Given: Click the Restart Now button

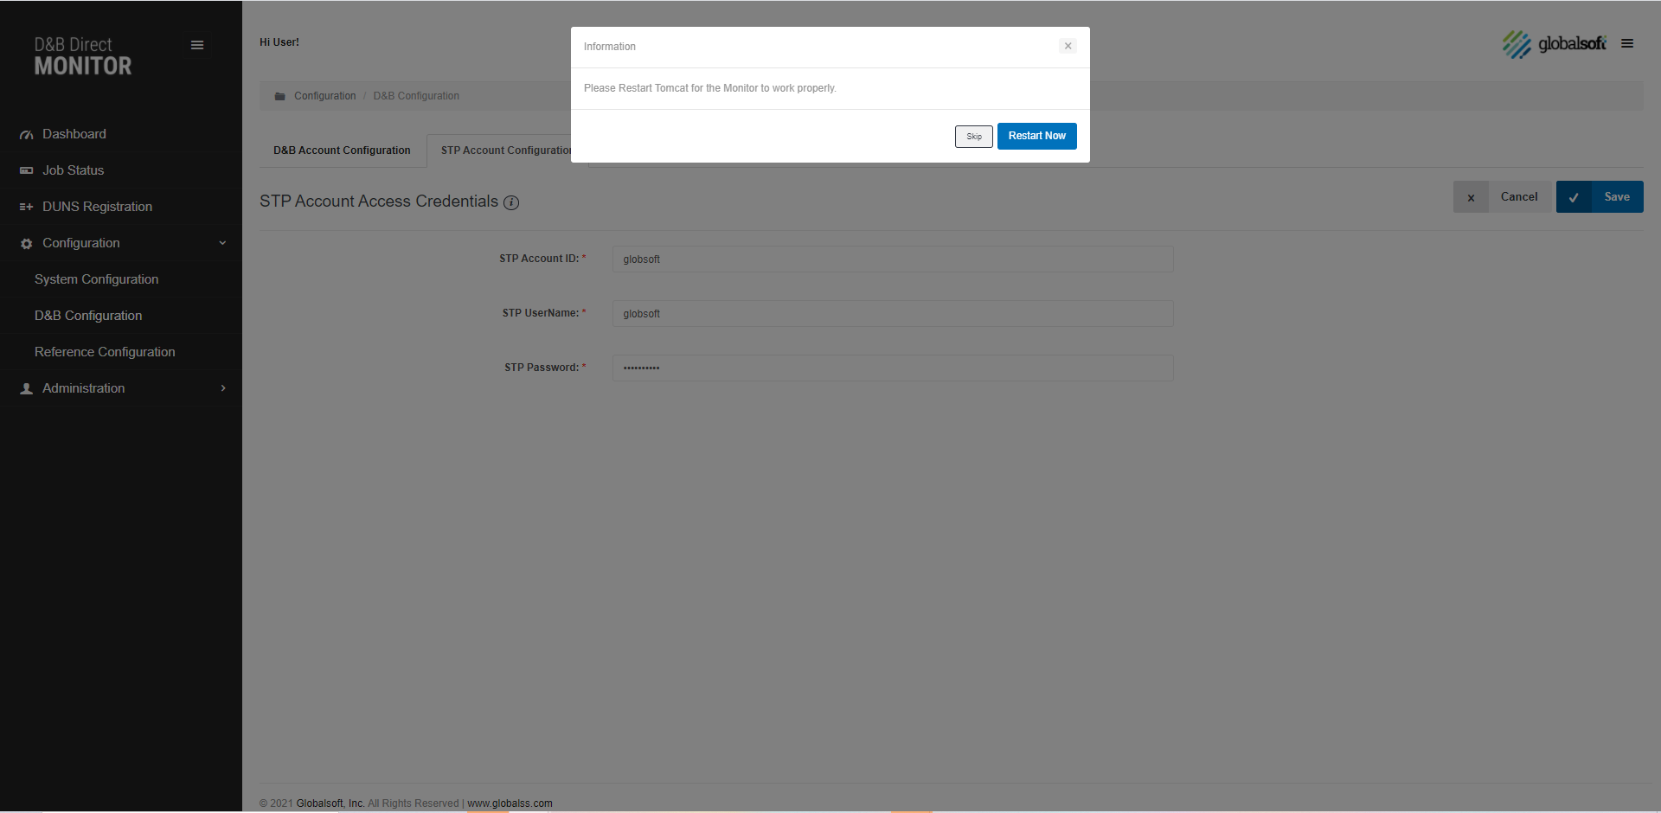Looking at the screenshot, I should [x=1036, y=136].
